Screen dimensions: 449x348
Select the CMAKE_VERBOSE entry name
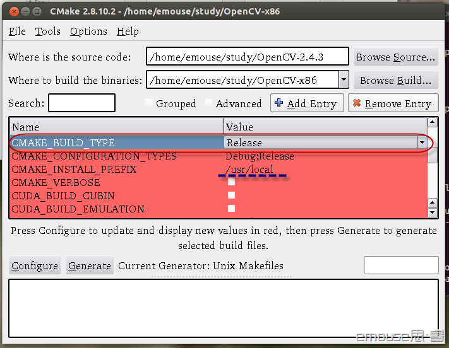click(x=56, y=182)
